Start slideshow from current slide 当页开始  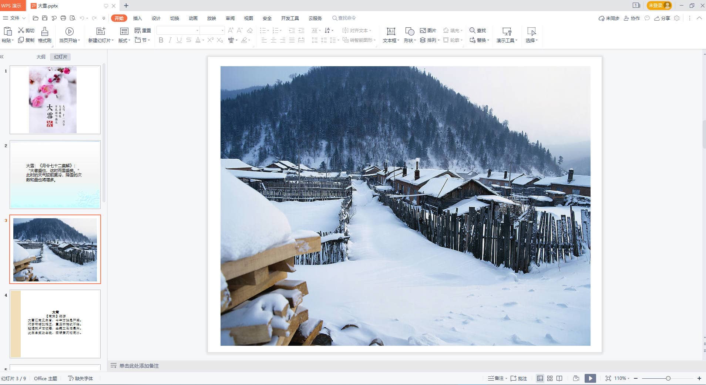pyautogui.click(x=69, y=35)
